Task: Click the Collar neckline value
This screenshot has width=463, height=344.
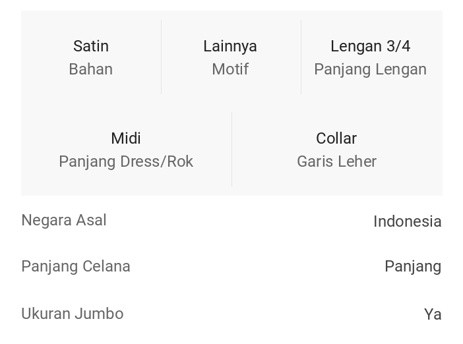Action: pyautogui.click(x=336, y=138)
